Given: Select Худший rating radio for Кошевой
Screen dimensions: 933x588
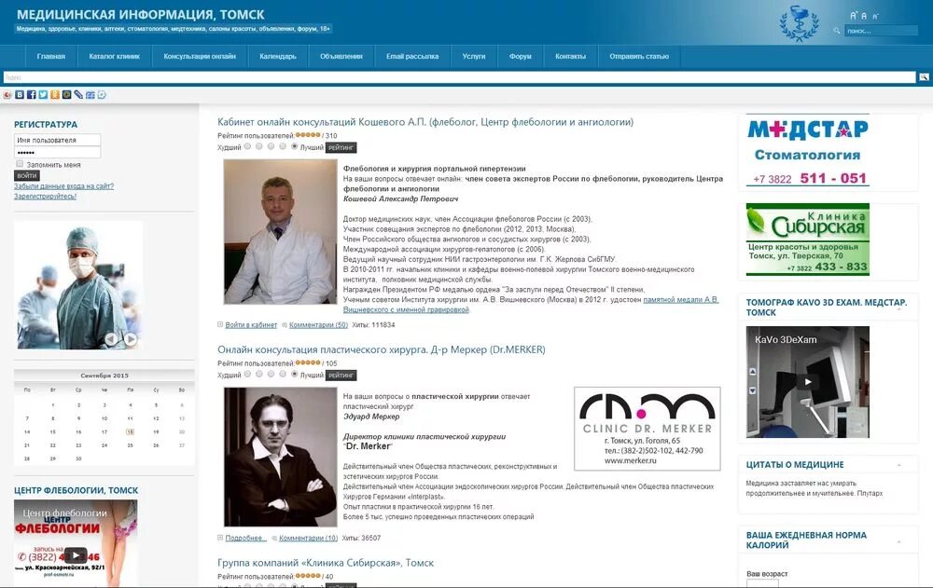Looking at the screenshot, I should 247,146.
